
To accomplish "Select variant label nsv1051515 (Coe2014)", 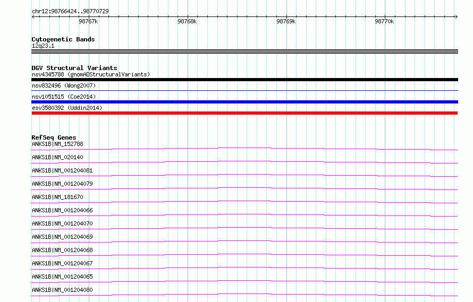I will [x=64, y=97].
